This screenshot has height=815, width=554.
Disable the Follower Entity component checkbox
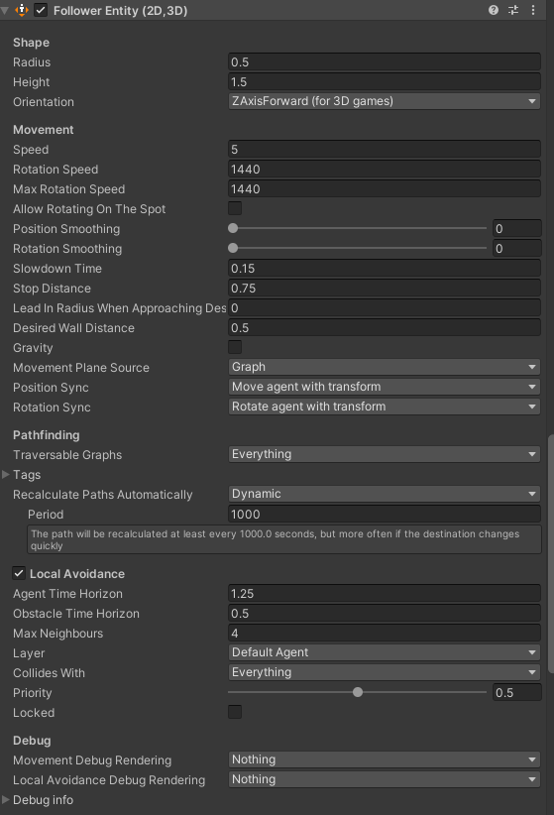coord(41,10)
